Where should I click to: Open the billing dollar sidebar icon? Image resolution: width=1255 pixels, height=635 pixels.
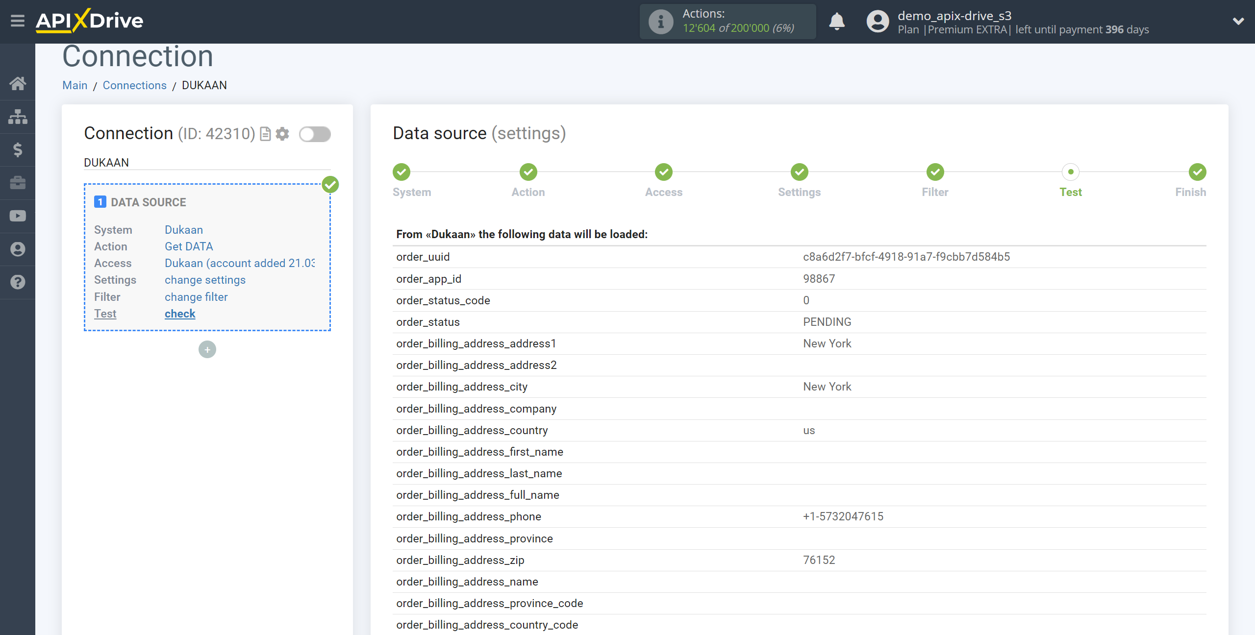click(18, 149)
